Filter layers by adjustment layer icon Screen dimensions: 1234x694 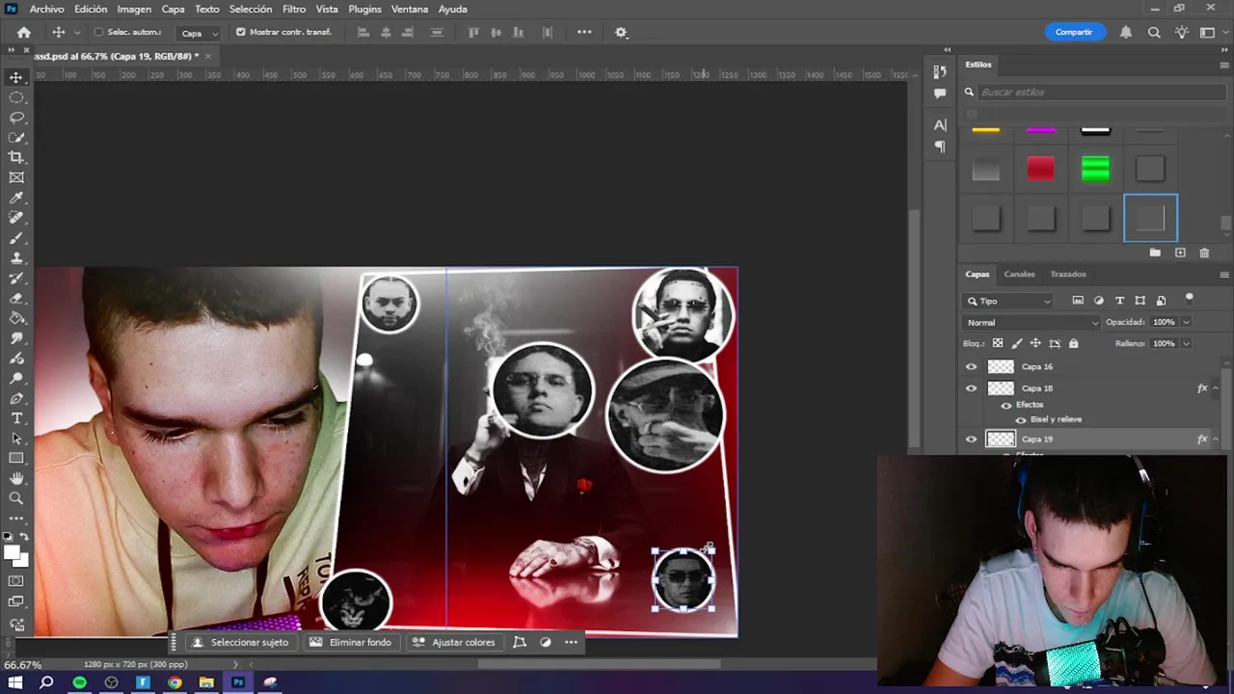[1099, 301]
